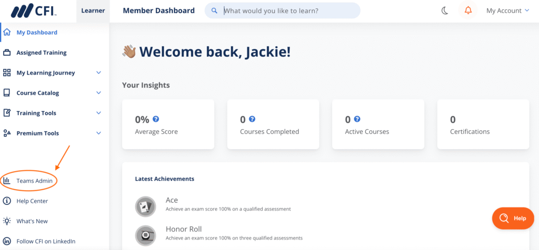
Task: Click the search field to learn
Action: click(288, 11)
